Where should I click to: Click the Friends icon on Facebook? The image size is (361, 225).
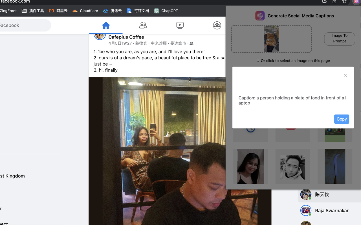click(x=143, y=25)
